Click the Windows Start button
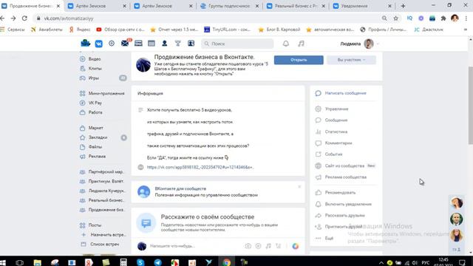This screenshot has width=473, height=266. pyautogui.click(x=3, y=262)
